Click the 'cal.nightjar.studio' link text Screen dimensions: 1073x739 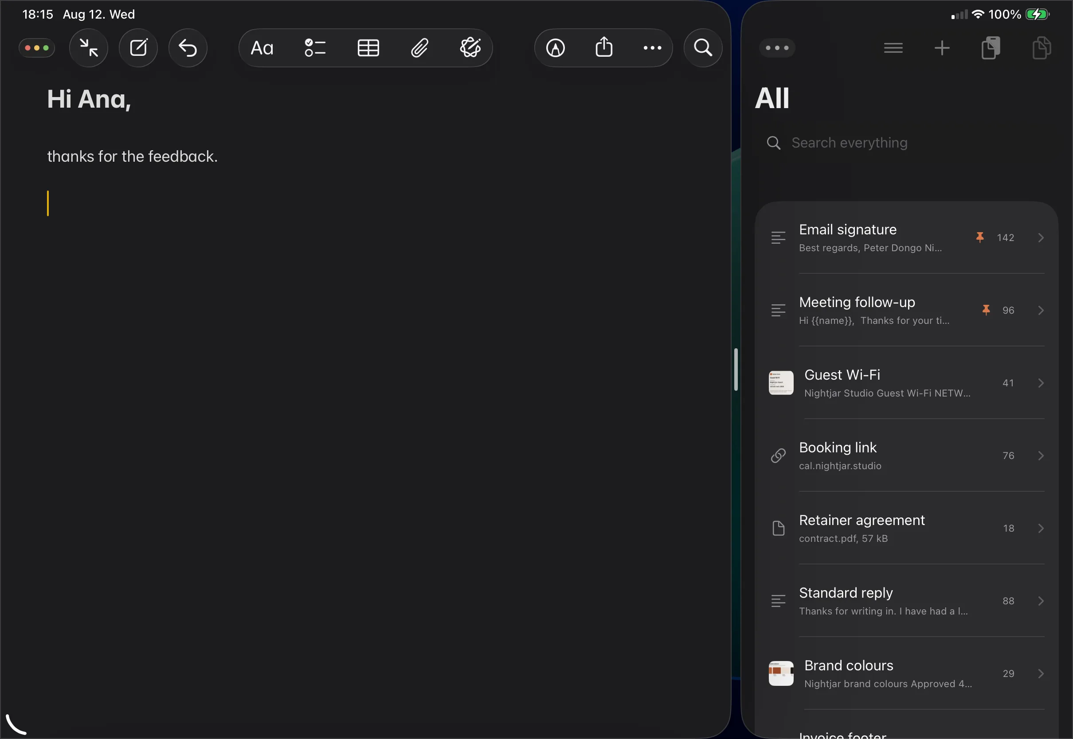[x=840, y=466]
